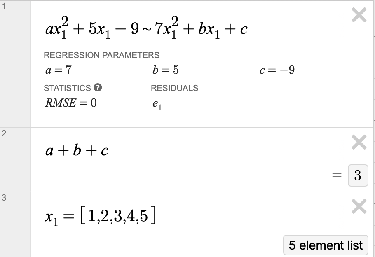Click the REGRESSION PARAMETERS heading
Screen dimensions: 375x257
[x=102, y=55]
